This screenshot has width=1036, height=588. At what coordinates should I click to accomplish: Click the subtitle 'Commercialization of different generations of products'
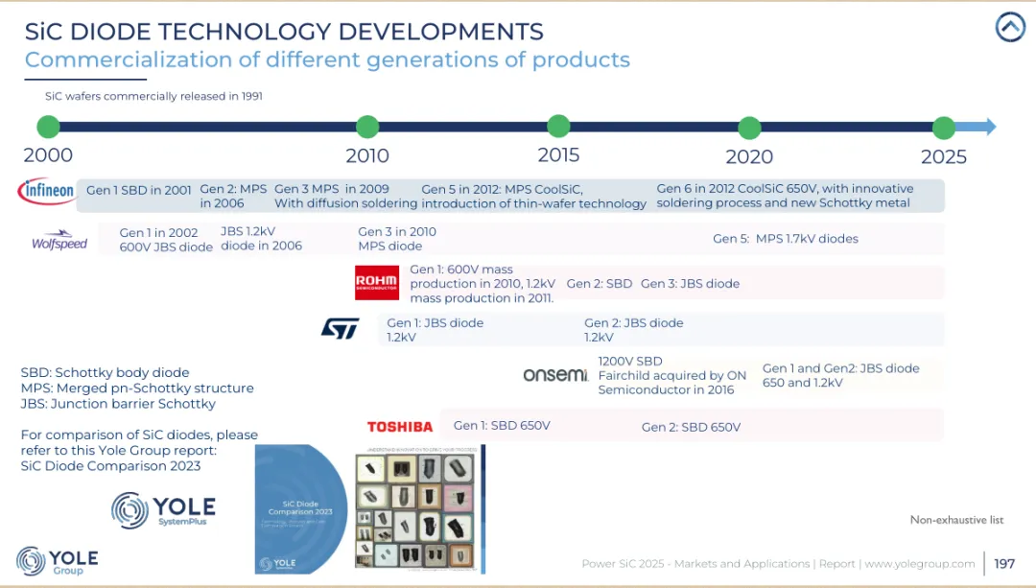point(327,59)
